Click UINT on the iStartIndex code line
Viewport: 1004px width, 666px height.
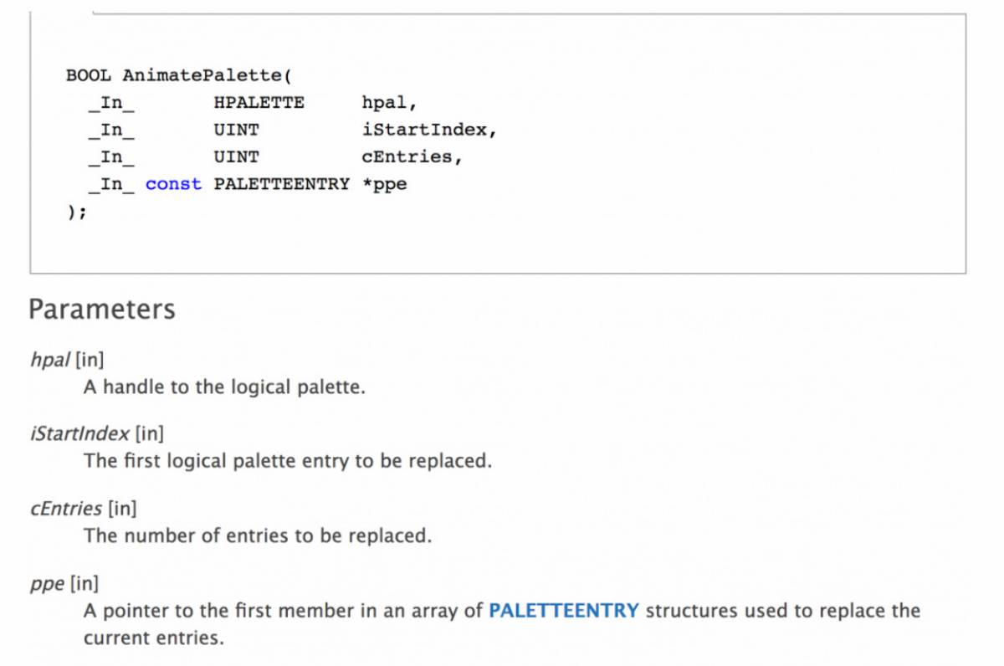click(x=236, y=130)
